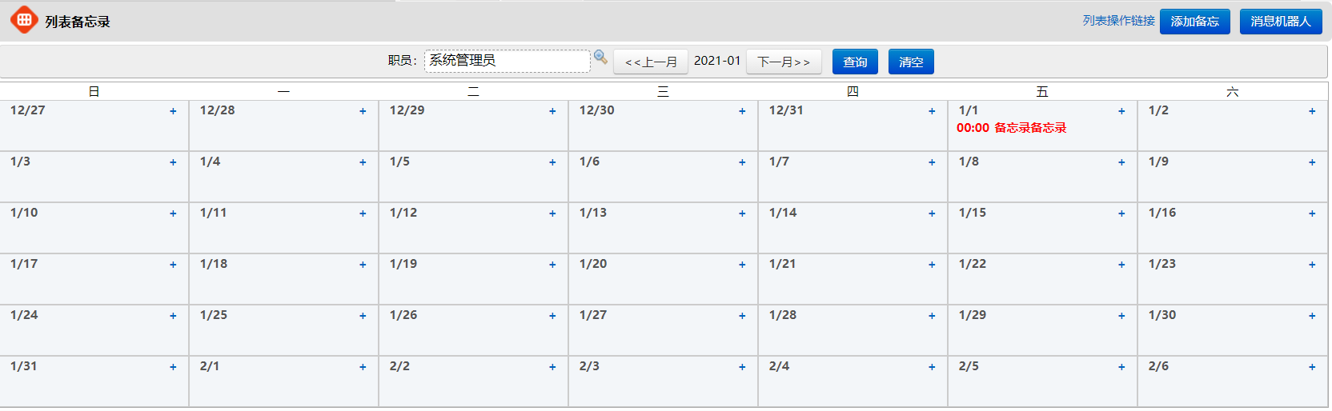The image size is (1332, 411).
Task: Add memo on 2/4 with plus icon
Action: [x=932, y=367]
